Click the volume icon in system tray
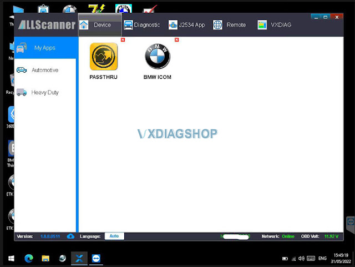Viewport: 355px width, 267px height. click(x=301, y=258)
